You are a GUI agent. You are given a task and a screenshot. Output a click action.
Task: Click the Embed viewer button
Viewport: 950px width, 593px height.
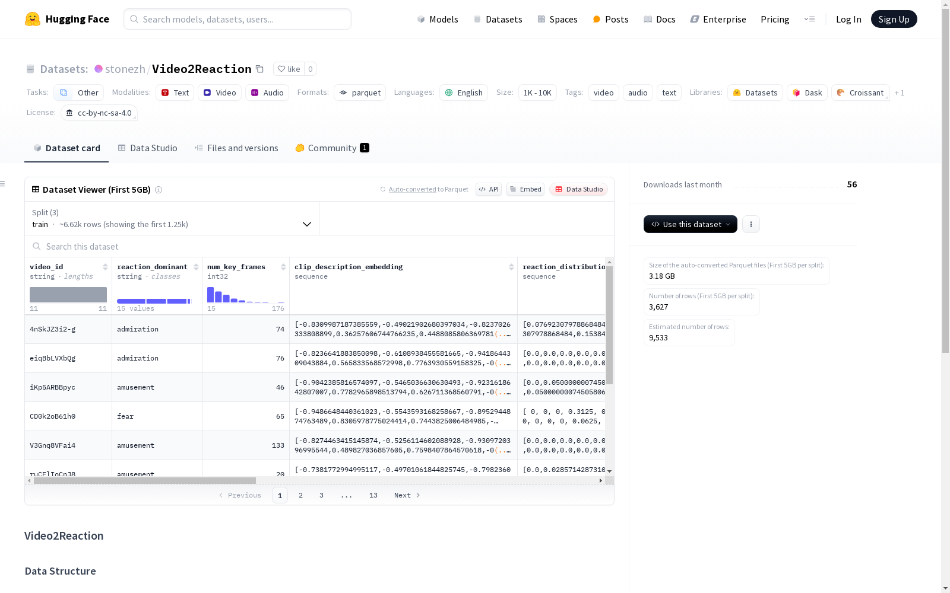[x=525, y=189]
